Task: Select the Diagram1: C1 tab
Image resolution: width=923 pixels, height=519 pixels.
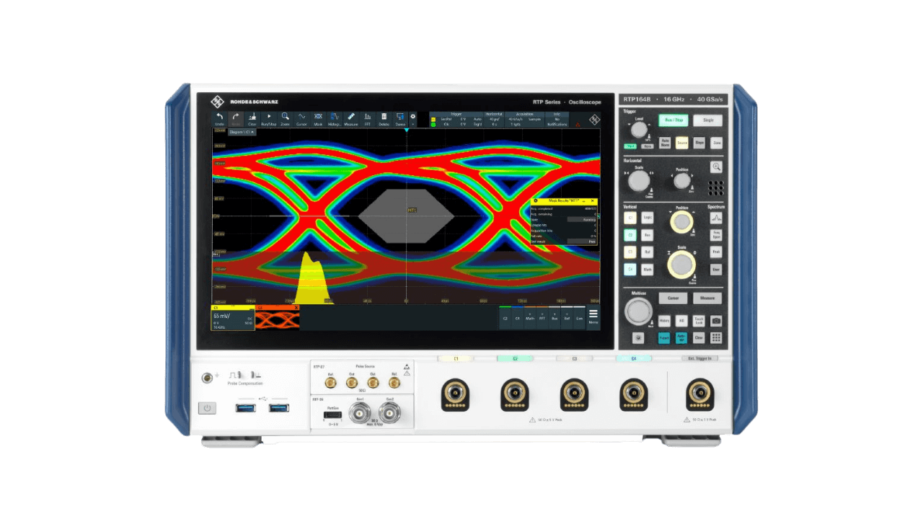Action: [242, 133]
